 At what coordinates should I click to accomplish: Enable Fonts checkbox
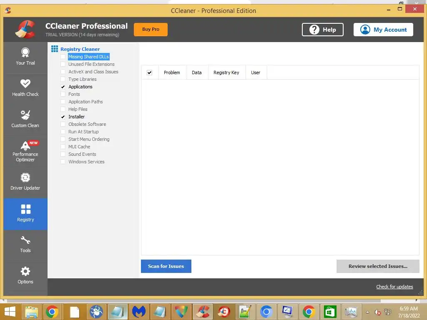63,94
